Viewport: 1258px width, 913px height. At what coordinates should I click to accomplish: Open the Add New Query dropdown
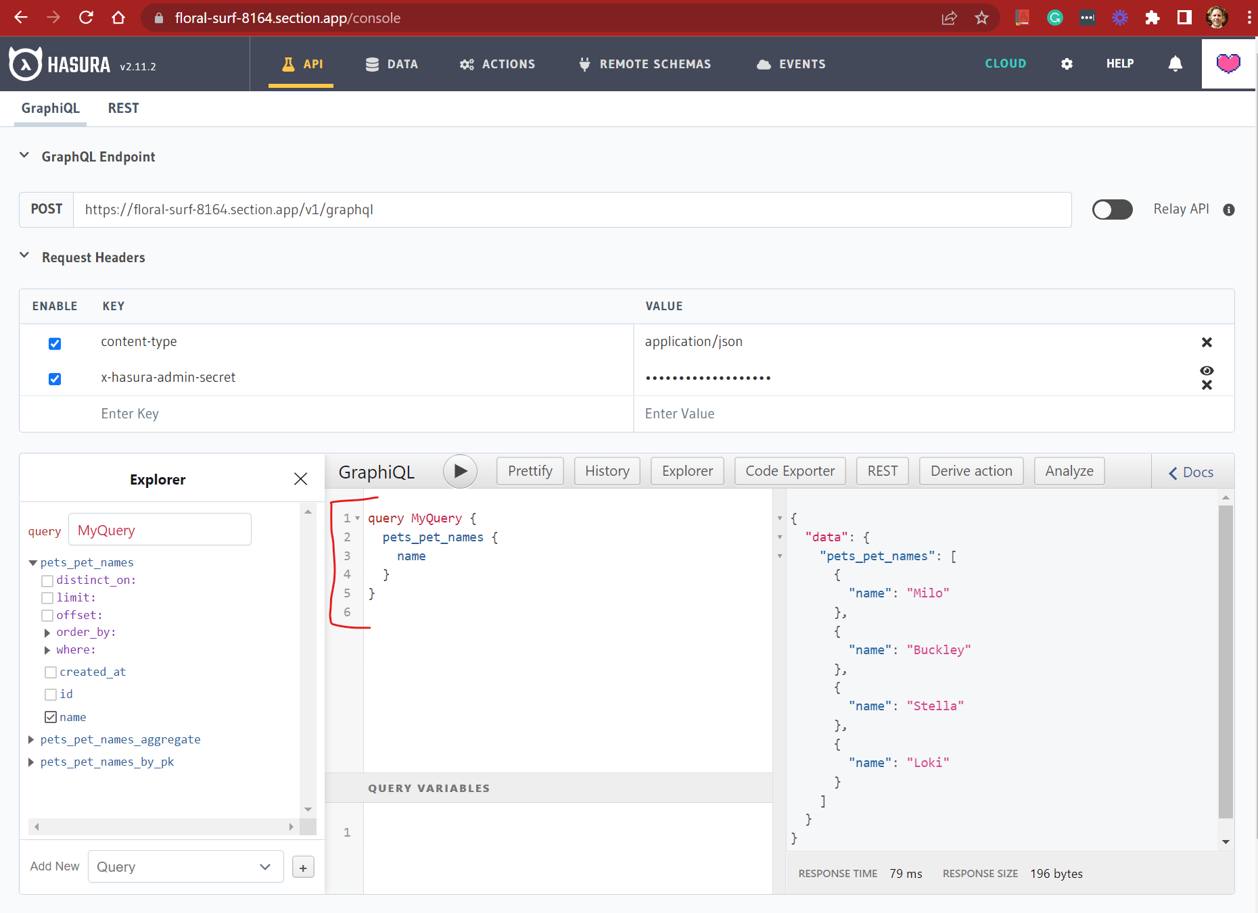pos(185,867)
